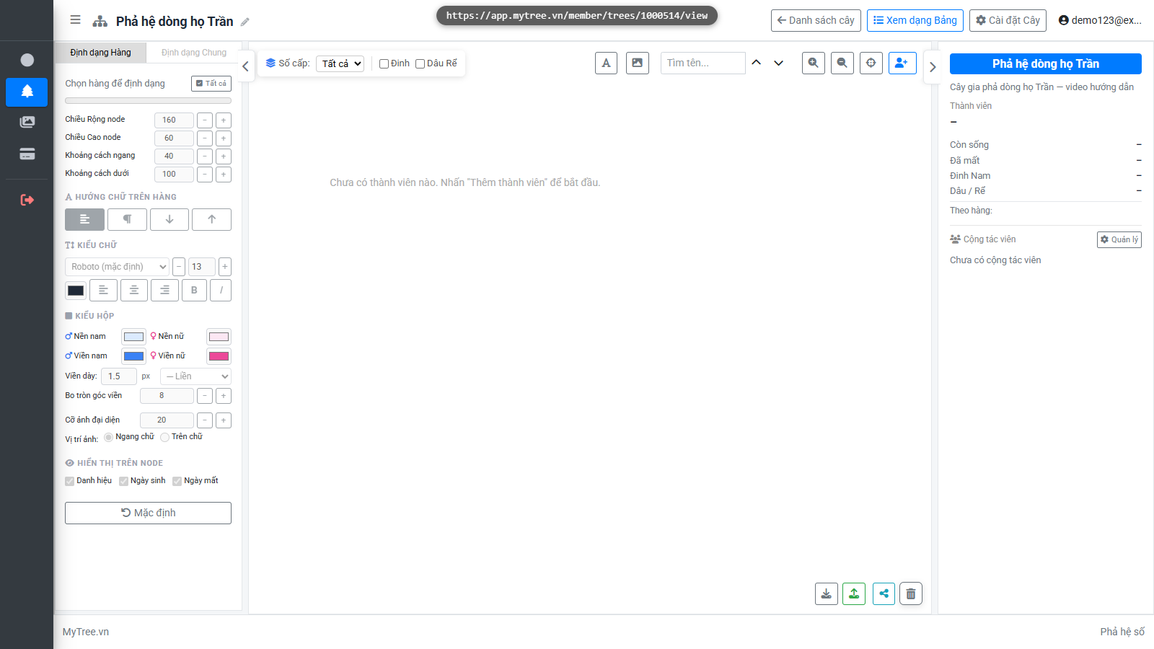Align text right in font style
Viewport: 1154px width, 649px height.
[164, 290]
